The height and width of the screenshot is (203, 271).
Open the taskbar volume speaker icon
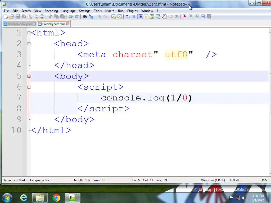[x=244, y=198]
